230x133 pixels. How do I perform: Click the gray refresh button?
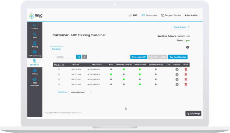pyautogui.click(x=84, y=57)
